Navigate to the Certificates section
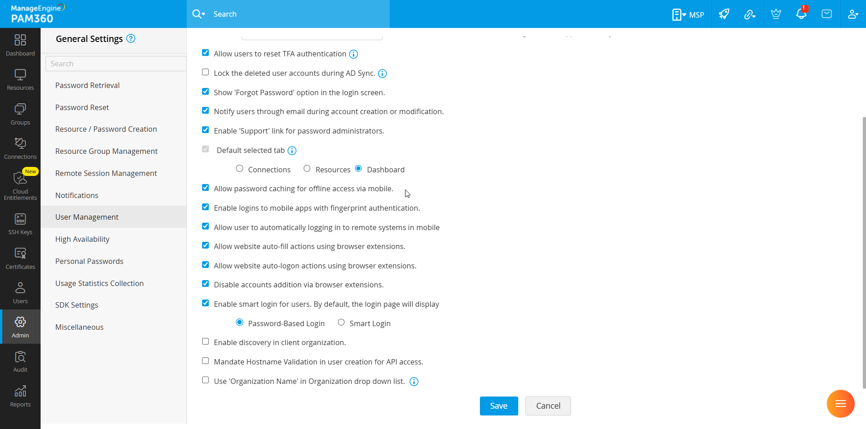Viewport: 866px width, 429px height. coord(20,257)
